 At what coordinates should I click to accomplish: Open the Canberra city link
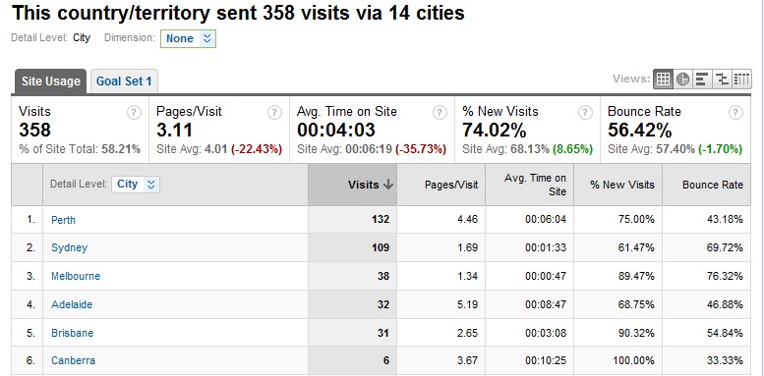[73, 360]
